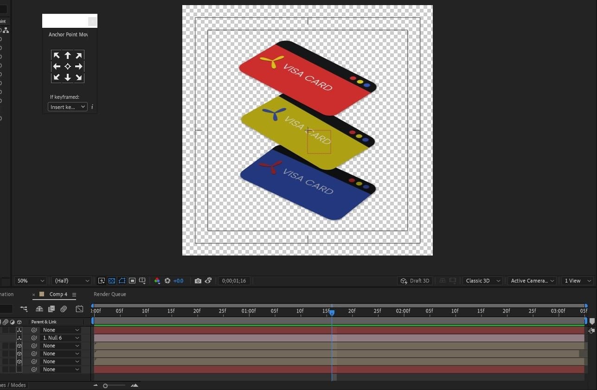The width and height of the screenshot is (597, 390).
Task: Toggle Fast Previews lightning icon
Action: click(x=102, y=281)
